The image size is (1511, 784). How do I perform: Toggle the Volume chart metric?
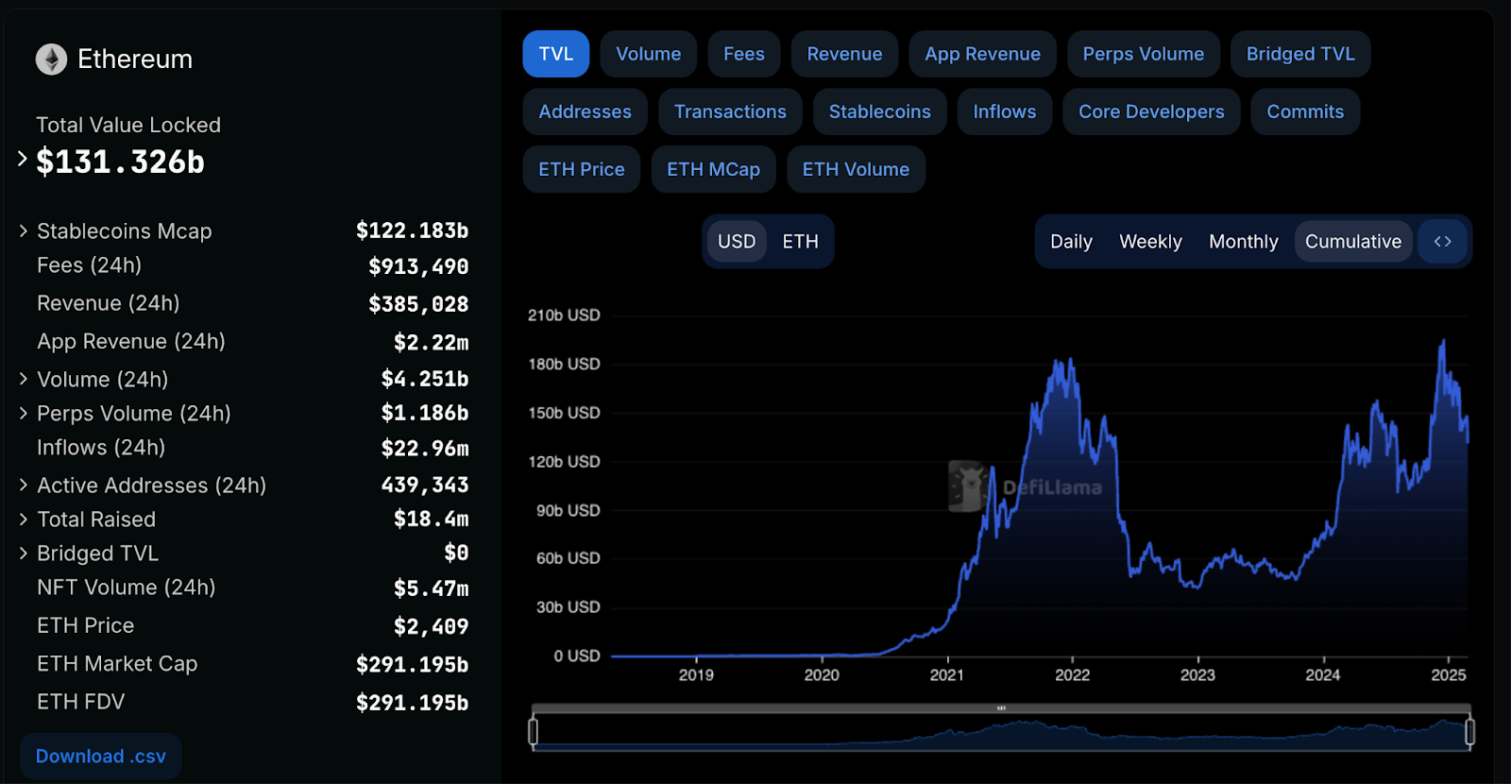tap(648, 54)
